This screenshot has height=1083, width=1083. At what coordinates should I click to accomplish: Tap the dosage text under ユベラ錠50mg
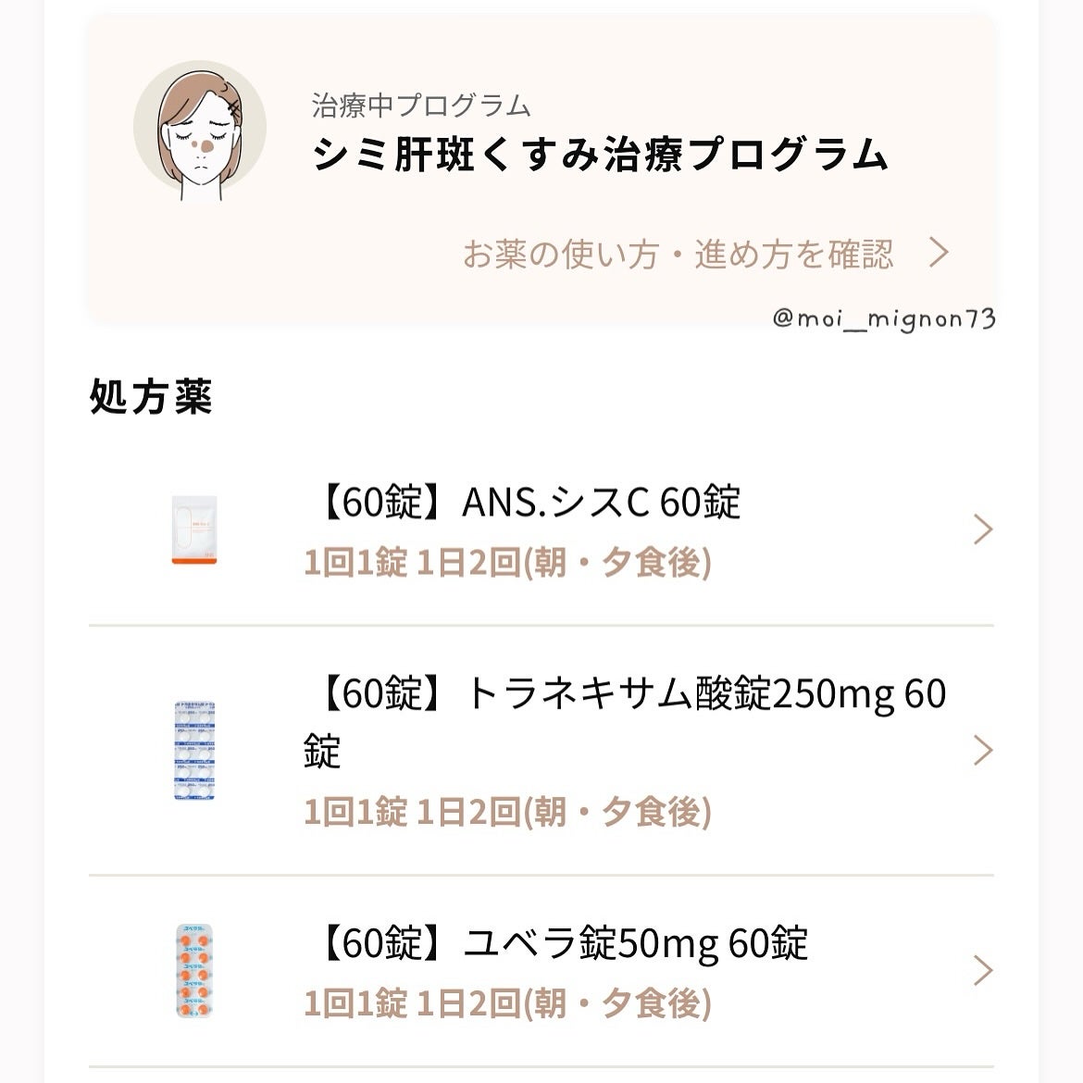tap(507, 1002)
